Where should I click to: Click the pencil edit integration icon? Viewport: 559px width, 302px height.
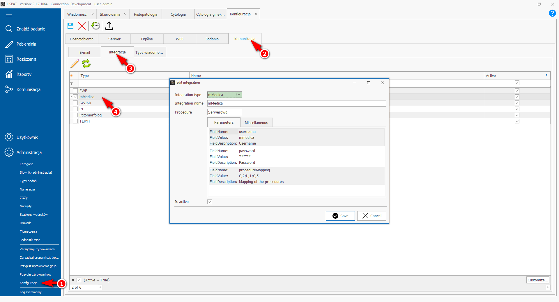(x=75, y=64)
